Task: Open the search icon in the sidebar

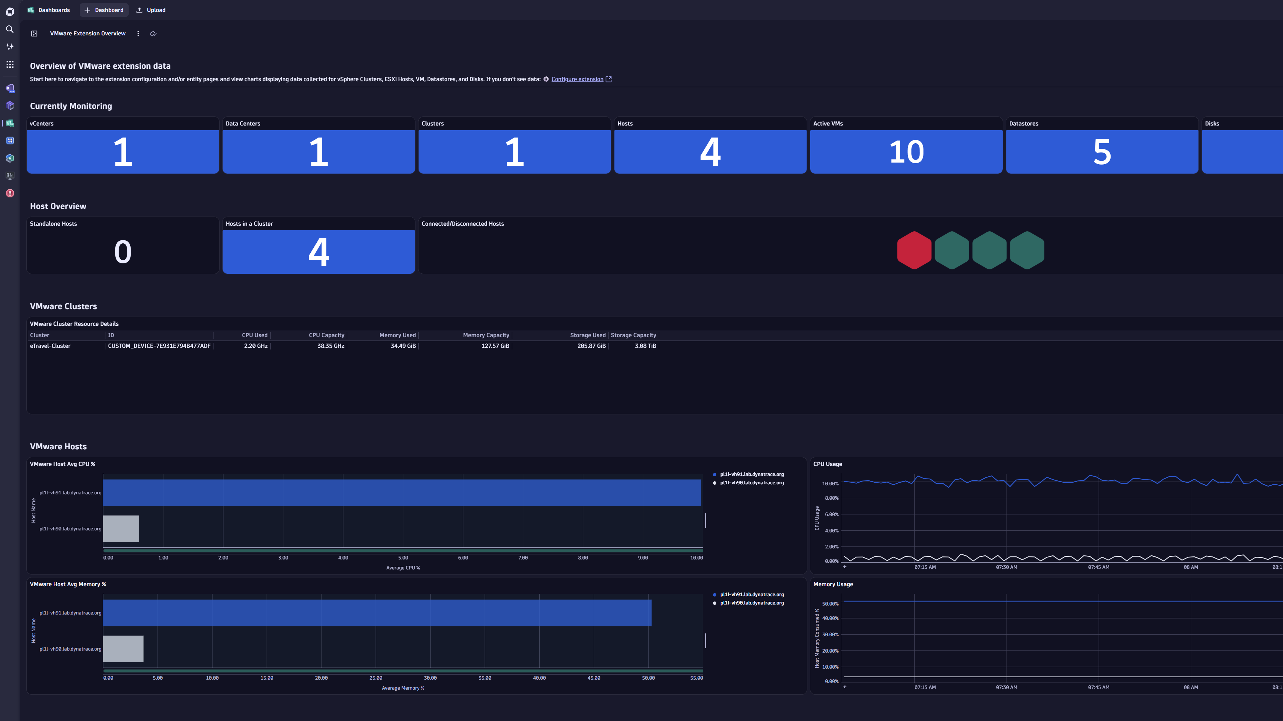Action: [9, 29]
